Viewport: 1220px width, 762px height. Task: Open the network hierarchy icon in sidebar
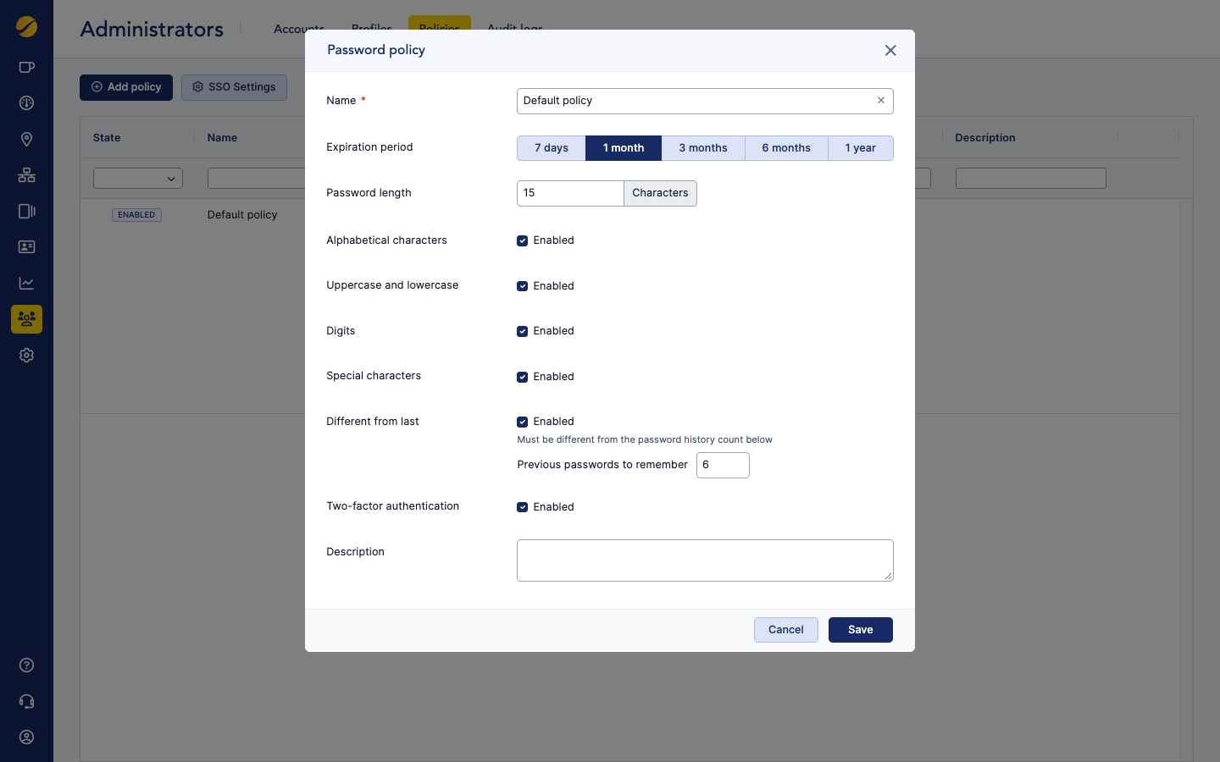(26, 174)
